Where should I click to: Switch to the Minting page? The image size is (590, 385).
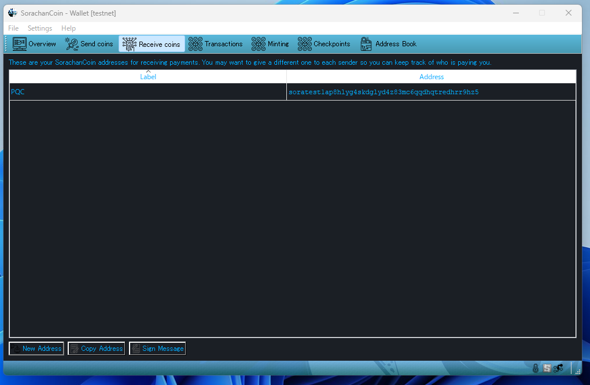(x=270, y=44)
